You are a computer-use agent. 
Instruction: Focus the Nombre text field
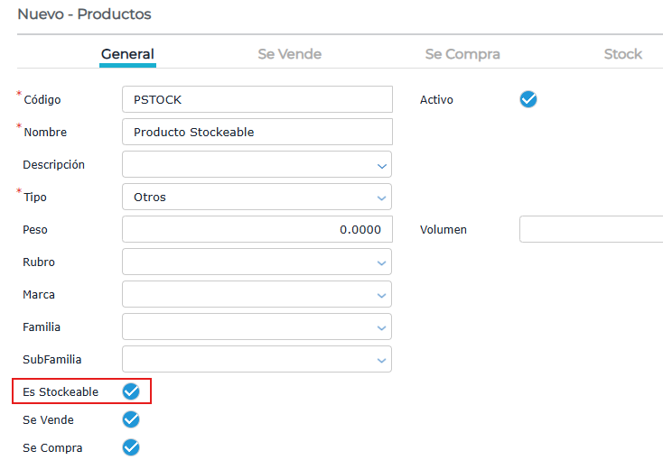point(257,132)
